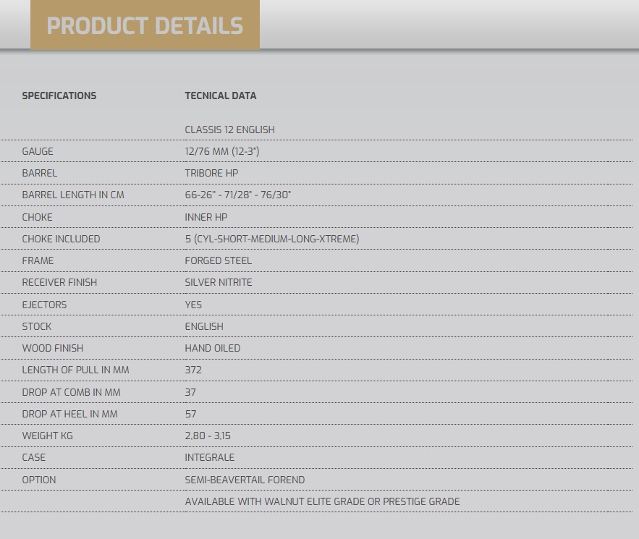Select the weight value 2,80 - 3,15
The width and height of the screenshot is (639, 539).
pos(208,436)
